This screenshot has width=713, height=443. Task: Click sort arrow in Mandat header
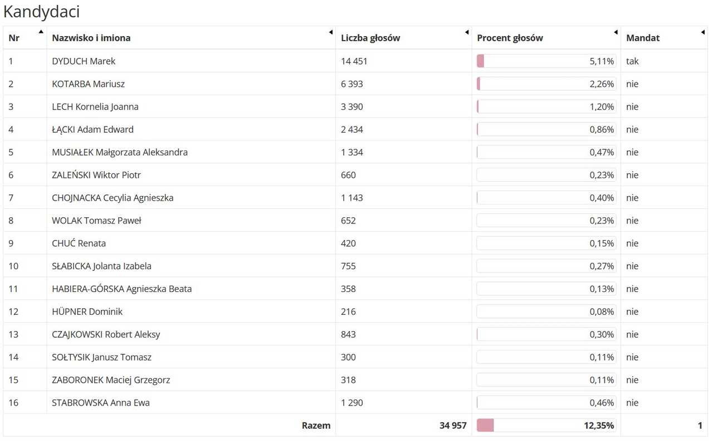point(703,32)
